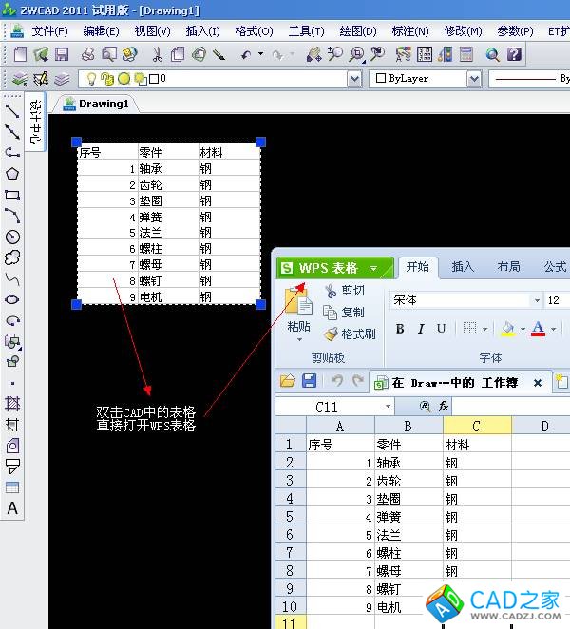Open the Layer manager icon

19,79
